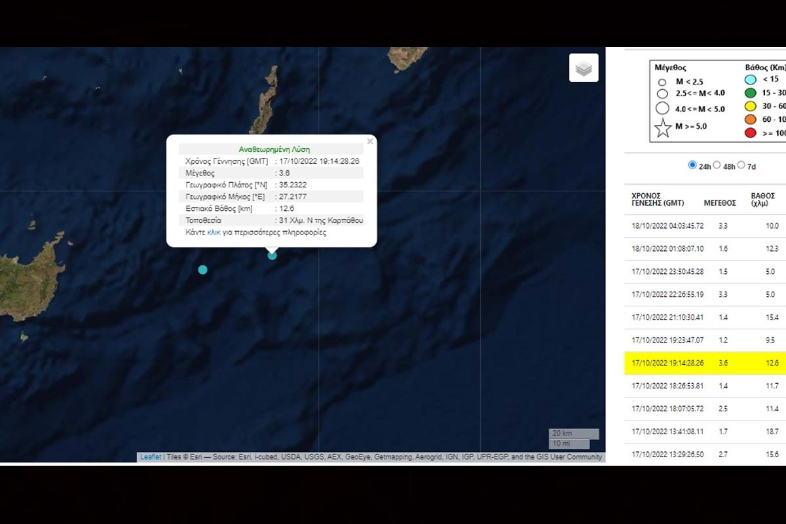The height and width of the screenshot is (524, 786).
Task: Select the 48h time range radio
Action: (717, 165)
